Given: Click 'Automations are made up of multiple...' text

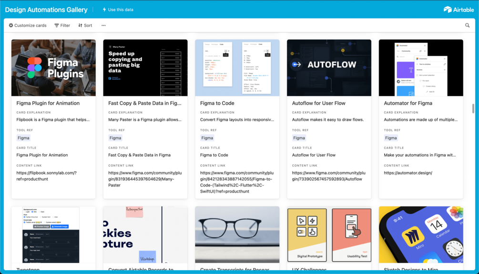Looking at the screenshot, I should point(421,120).
